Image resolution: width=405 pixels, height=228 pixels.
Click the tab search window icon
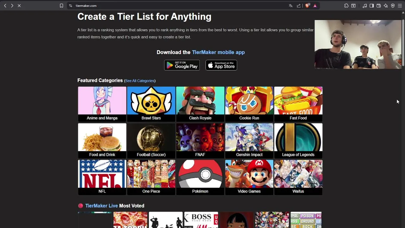[x=353, y=6]
